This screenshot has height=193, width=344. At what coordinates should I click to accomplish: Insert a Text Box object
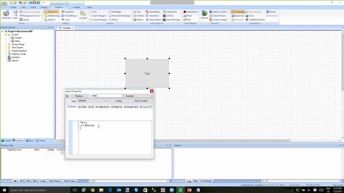point(139,16)
